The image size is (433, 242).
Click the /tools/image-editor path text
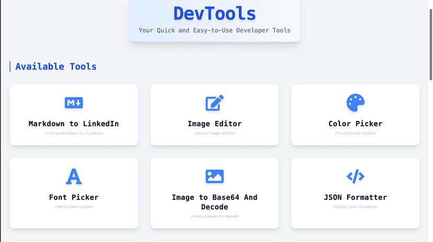(x=214, y=134)
